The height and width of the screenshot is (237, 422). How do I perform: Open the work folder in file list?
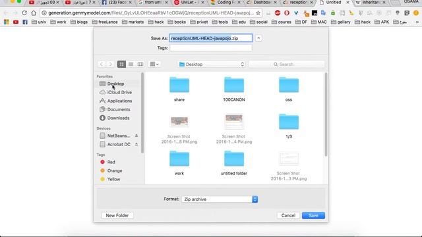[x=179, y=159]
